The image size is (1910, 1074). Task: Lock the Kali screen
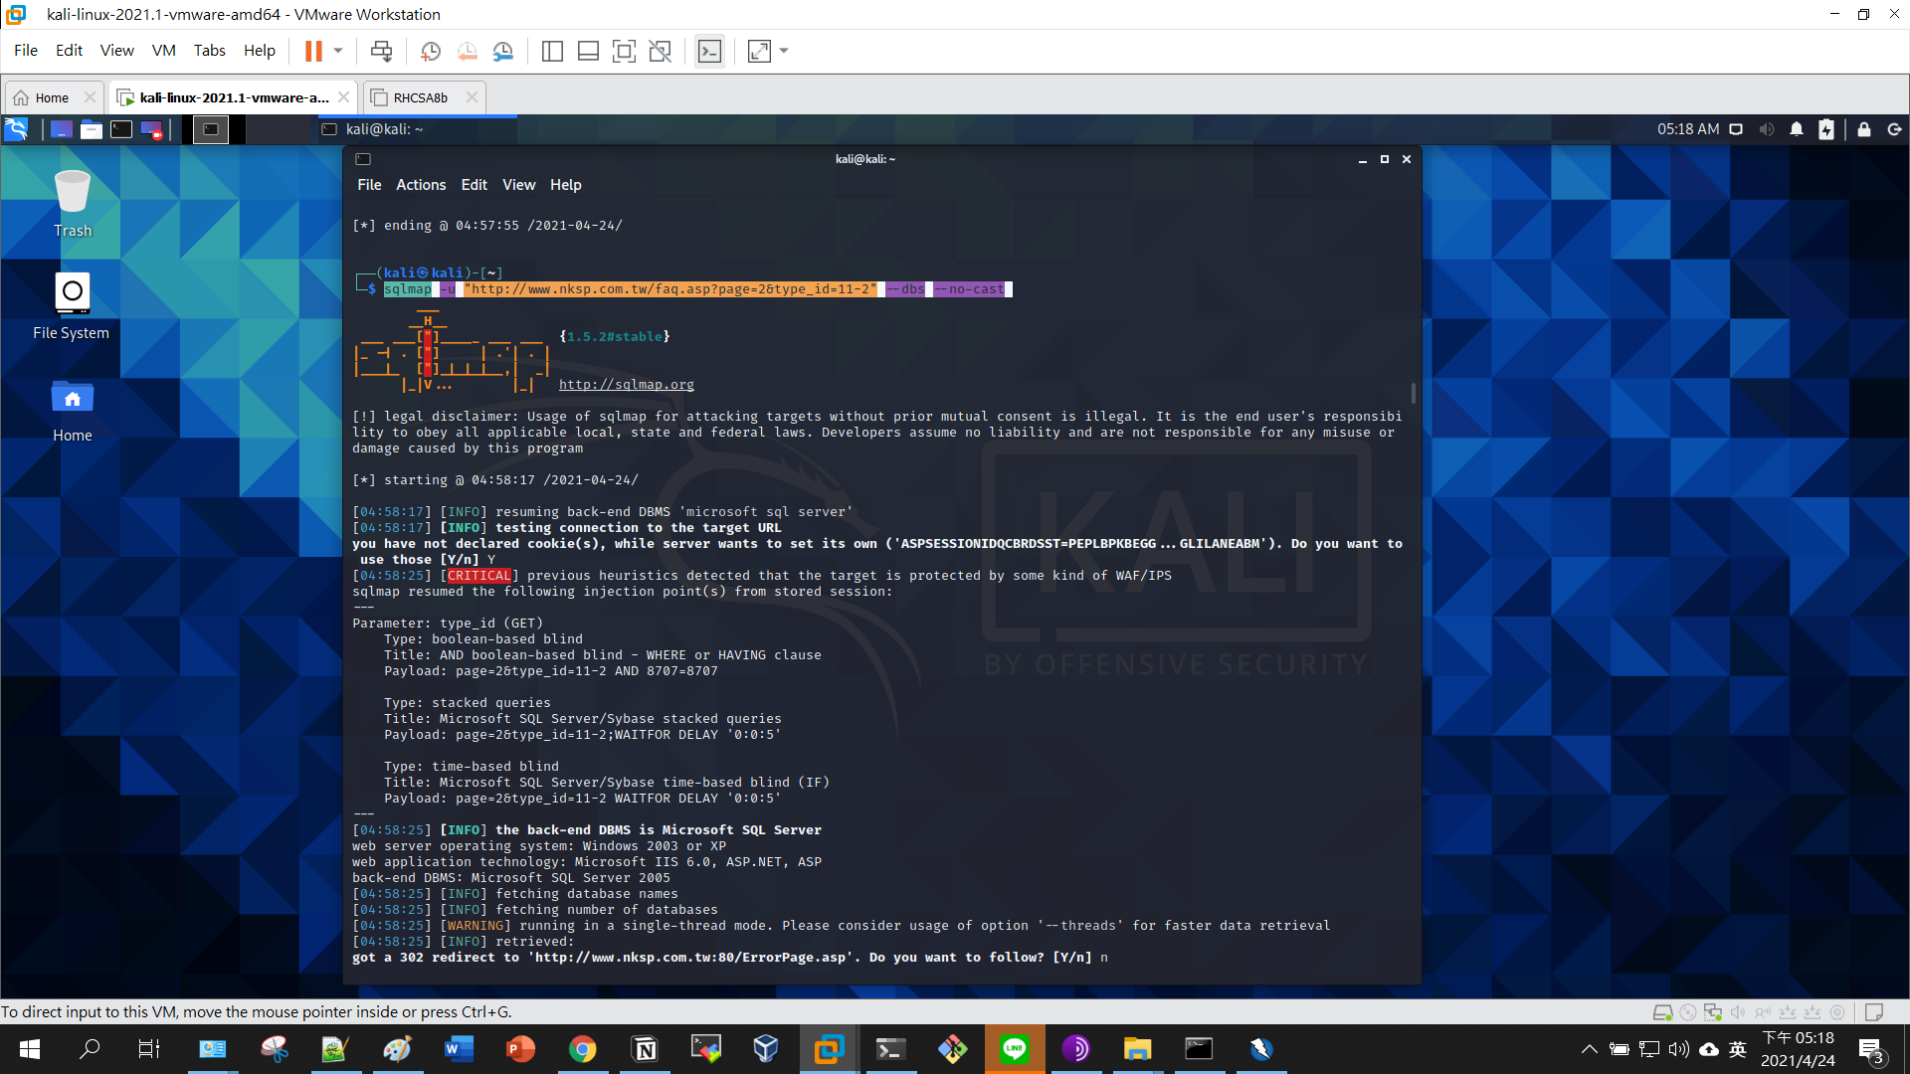click(x=1864, y=129)
